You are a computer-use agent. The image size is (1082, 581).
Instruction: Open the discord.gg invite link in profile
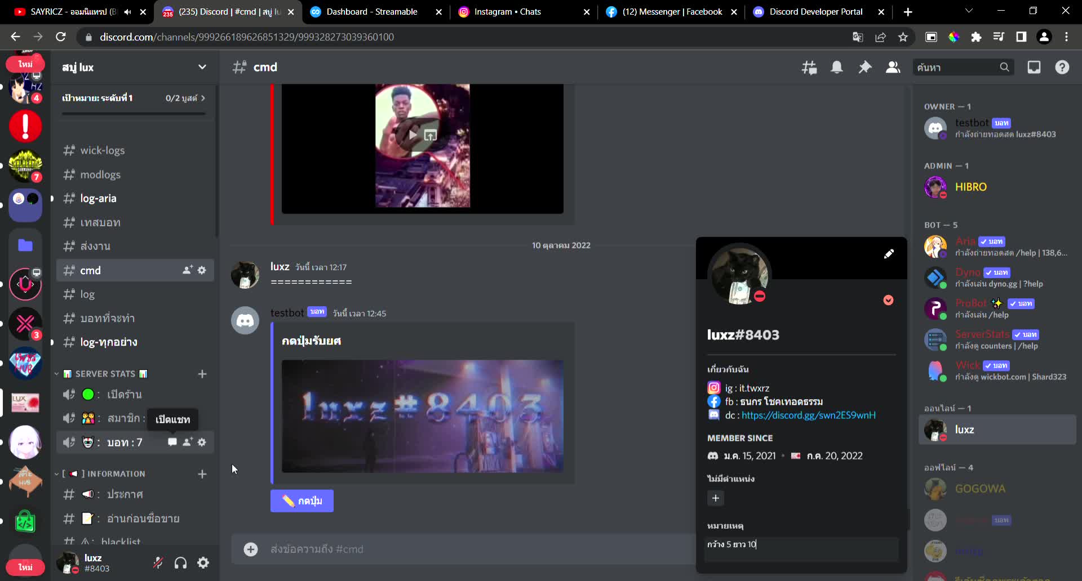point(809,415)
